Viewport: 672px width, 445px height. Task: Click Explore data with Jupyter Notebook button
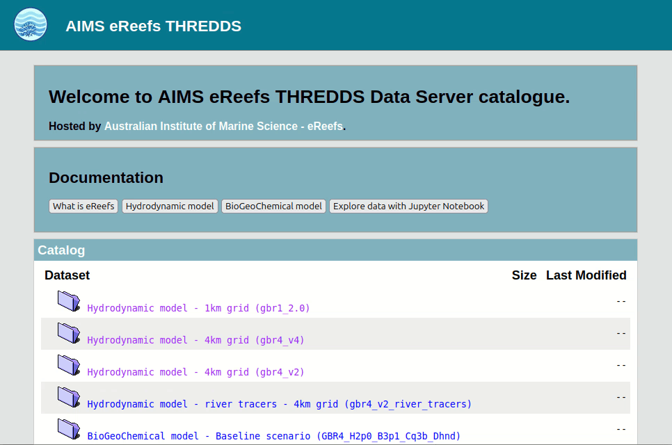pyautogui.click(x=408, y=207)
